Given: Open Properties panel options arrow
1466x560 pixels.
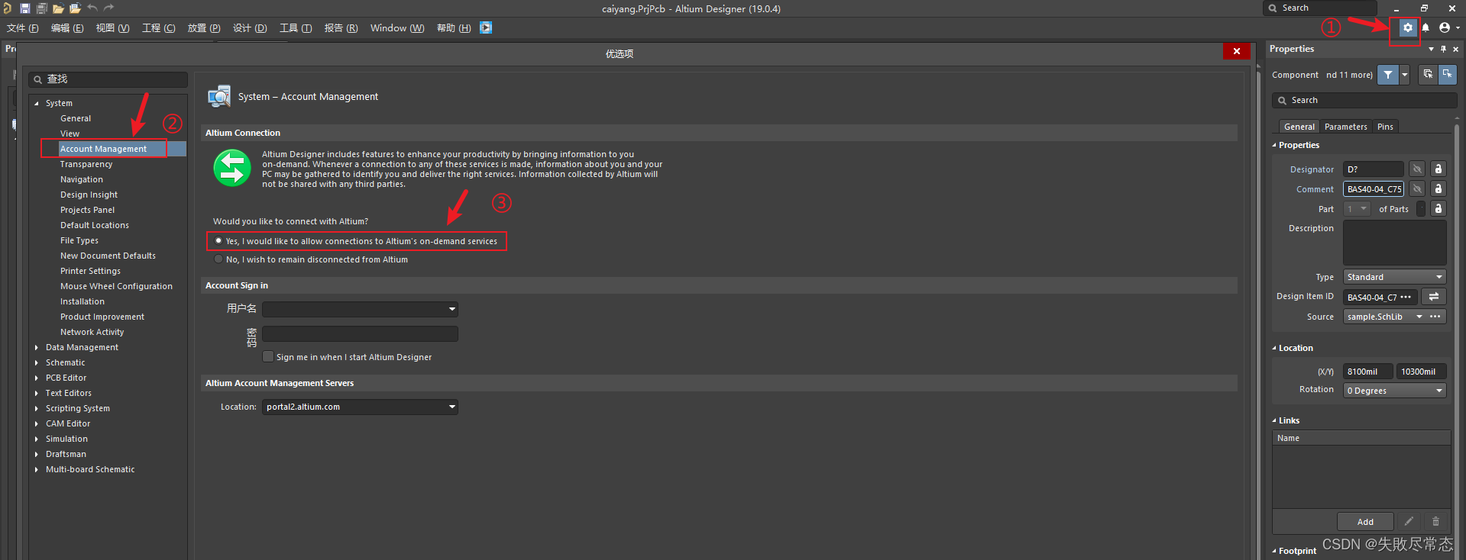Looking at the screenshot, I should pos(1431,49).
